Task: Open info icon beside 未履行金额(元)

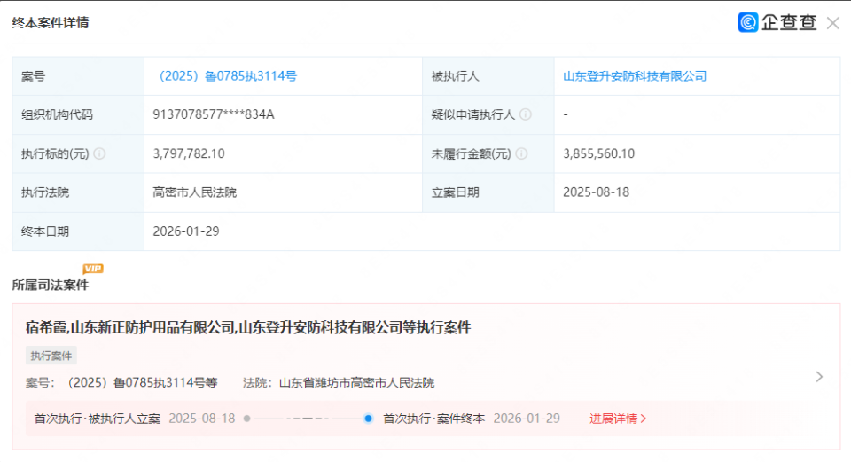Action: 521,153
